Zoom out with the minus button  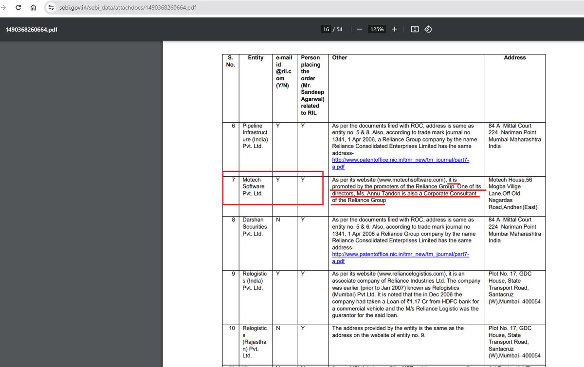coord(360,29)
